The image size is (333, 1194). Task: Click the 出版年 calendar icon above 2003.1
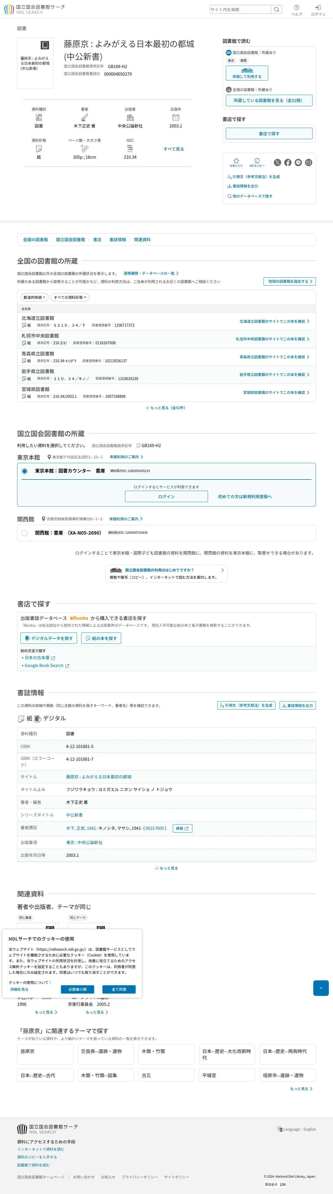coord(176,118)
